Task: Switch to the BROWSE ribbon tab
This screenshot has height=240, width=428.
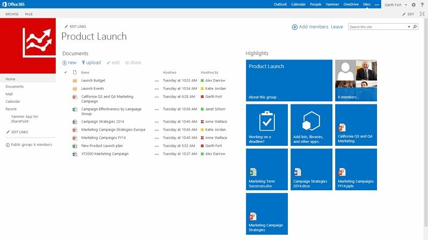Action: (12, 14)
